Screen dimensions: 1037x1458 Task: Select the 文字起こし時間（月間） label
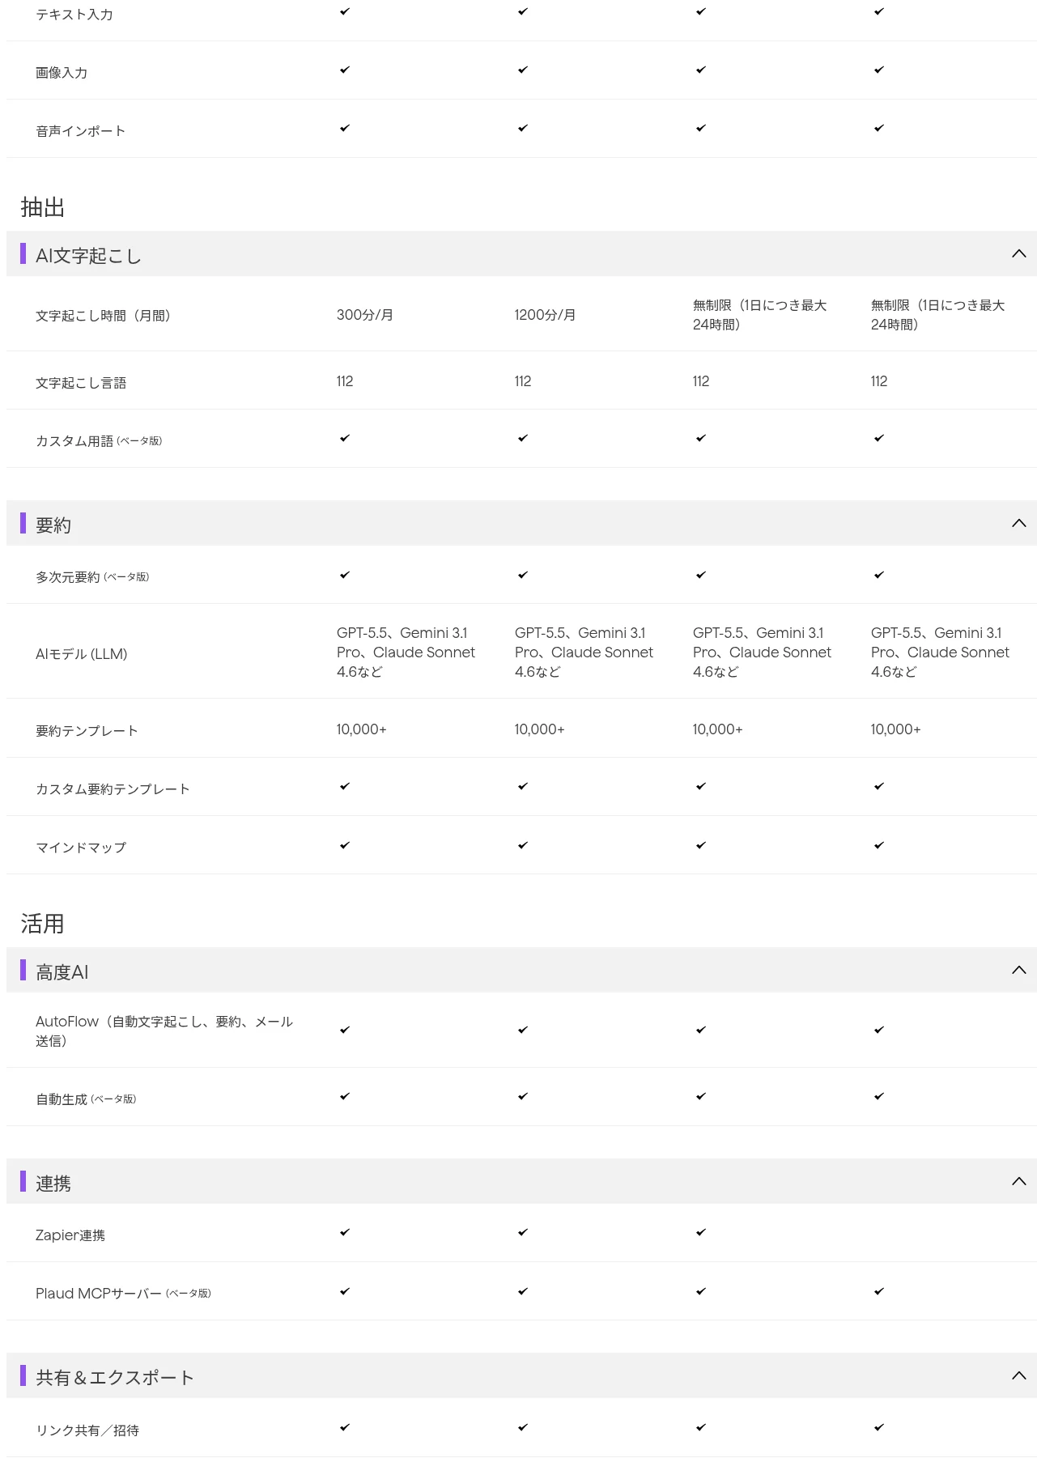click(103, 316)
